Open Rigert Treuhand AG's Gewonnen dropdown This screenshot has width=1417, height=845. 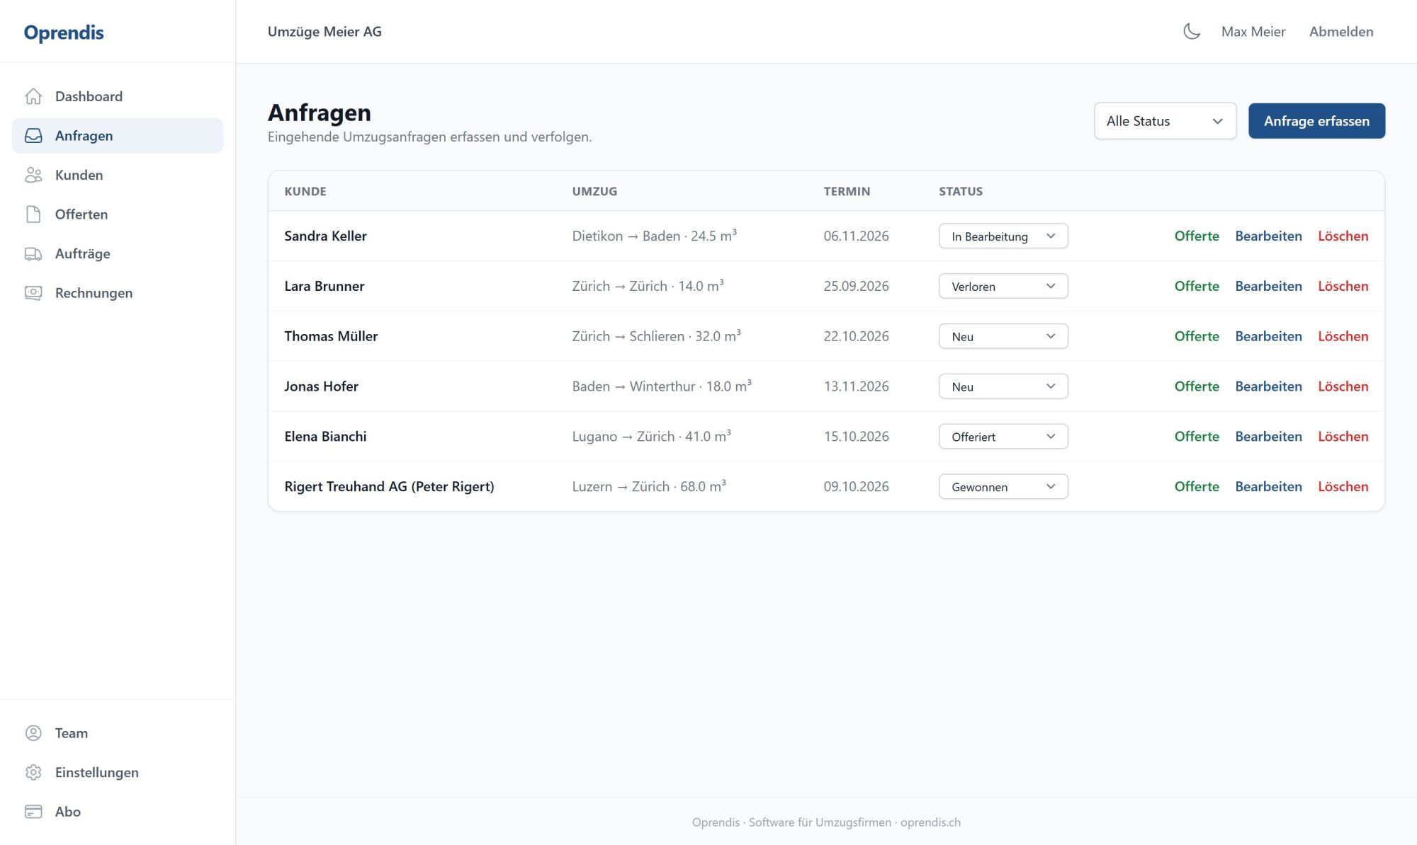tap(1003, 487)
